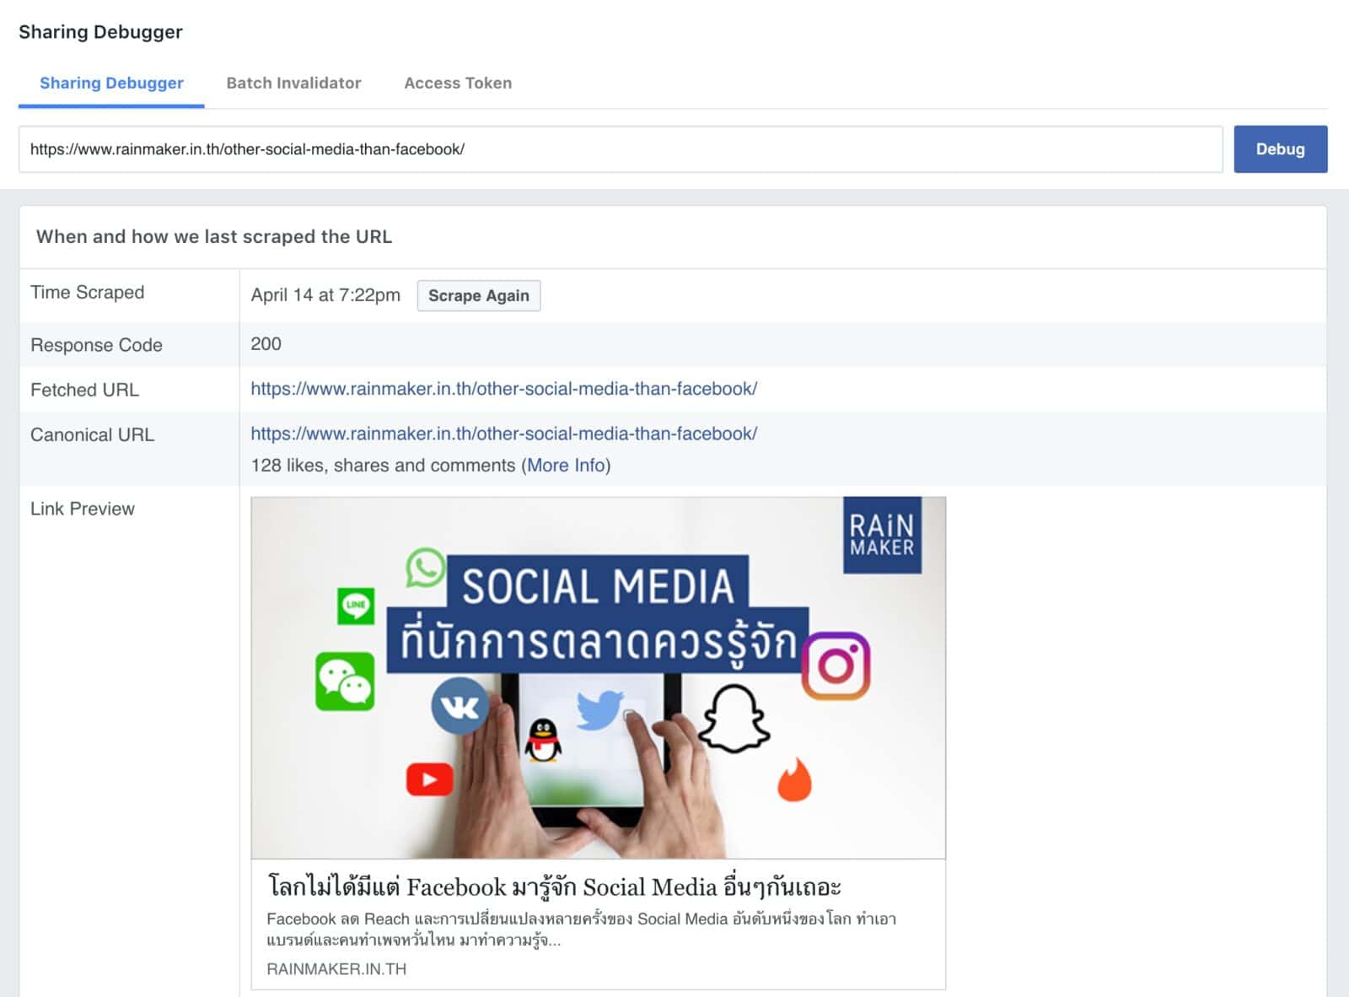Image resolution: width=1349 pixels, height=997 pixels.
Task: Click the More Info link
Action: coord(566,466)
